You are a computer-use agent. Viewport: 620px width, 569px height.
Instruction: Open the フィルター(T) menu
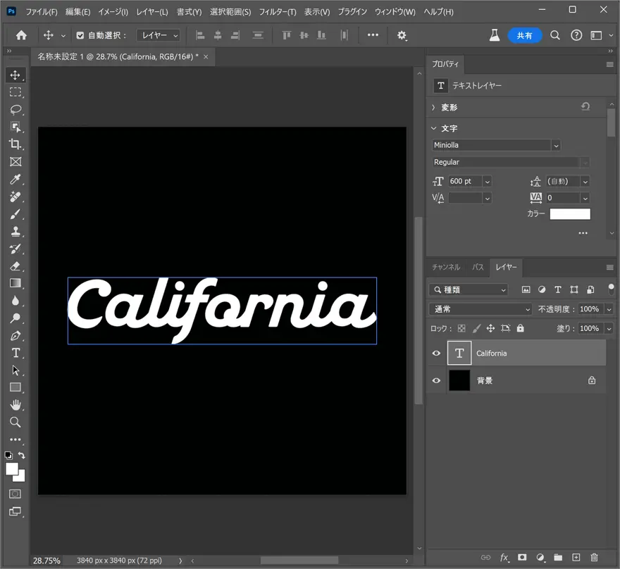(278, 12)
